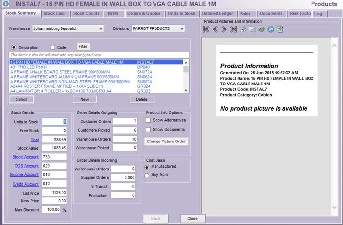
Task: Open the Detailed Ledger tab
Action: (218, 13)
